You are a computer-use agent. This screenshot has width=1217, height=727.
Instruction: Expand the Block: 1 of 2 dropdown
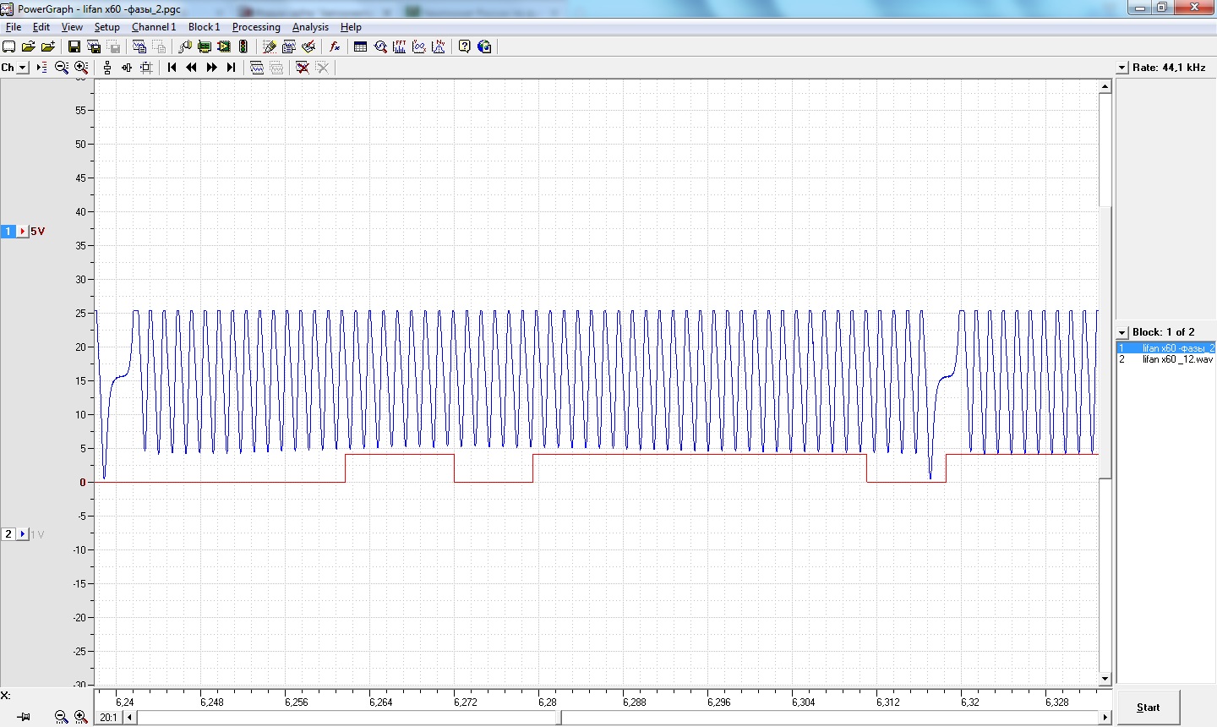pos(1122,332)
